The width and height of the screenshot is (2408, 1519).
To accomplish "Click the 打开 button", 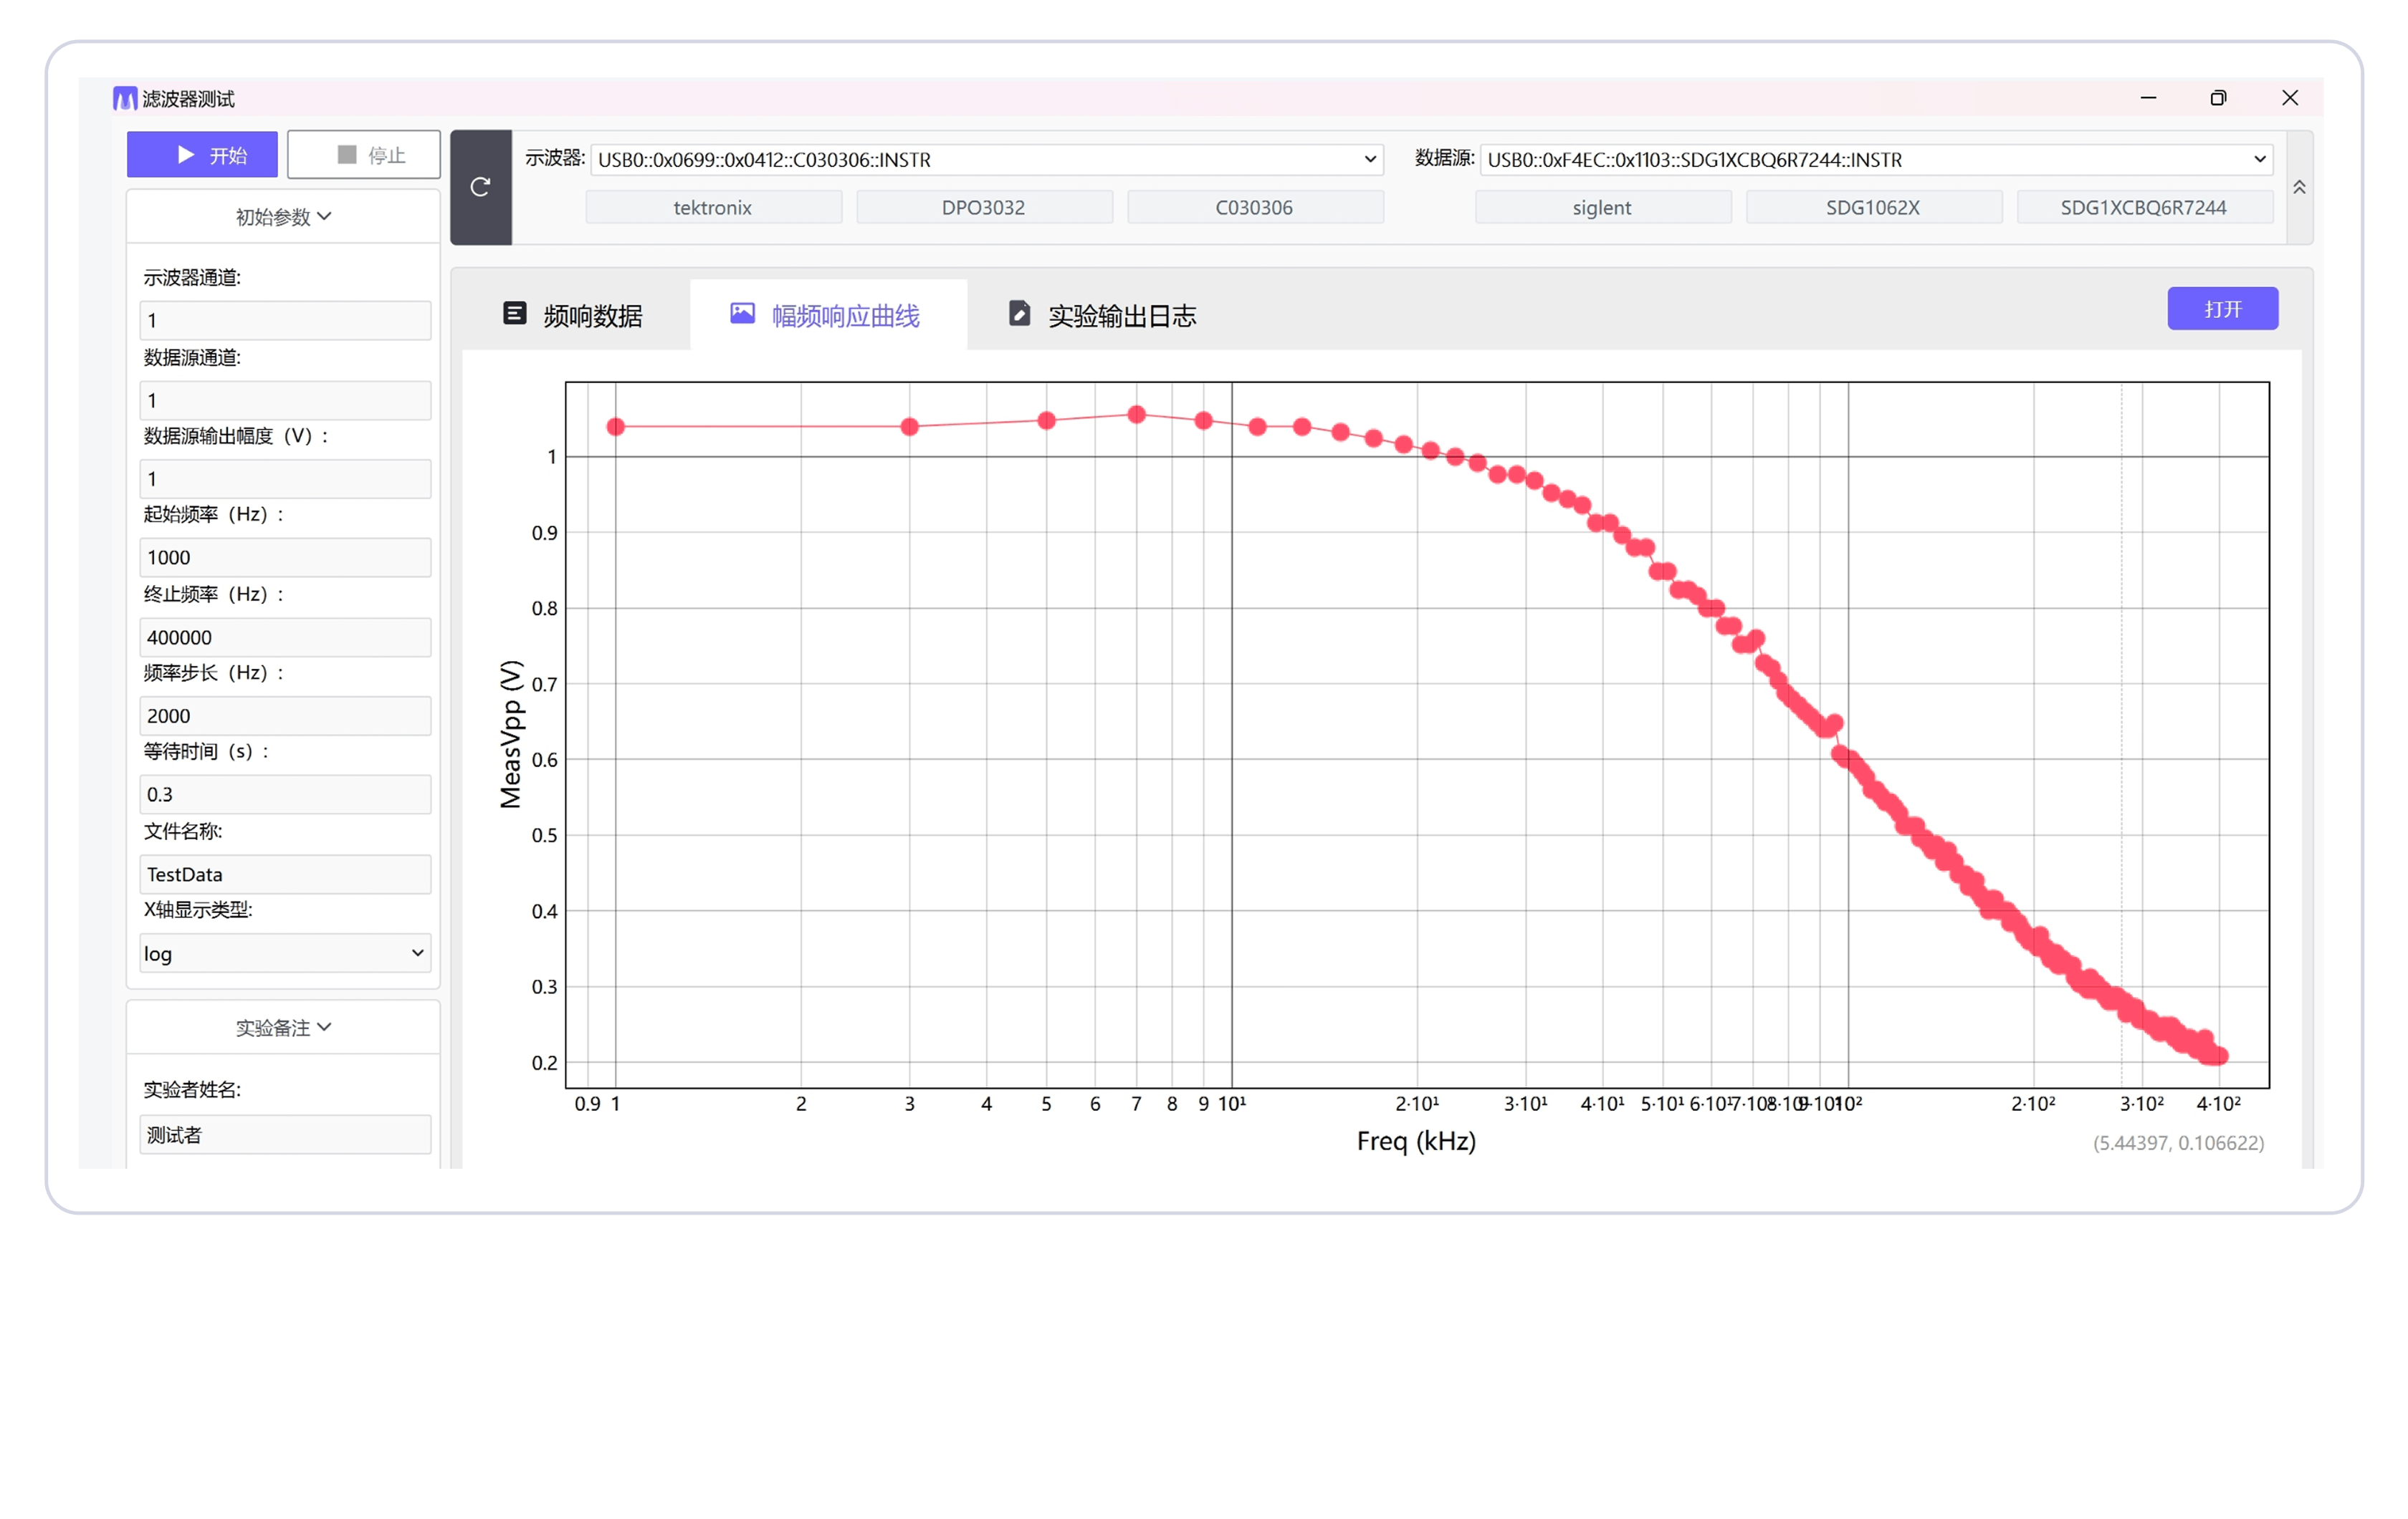I will [2222, 309].
